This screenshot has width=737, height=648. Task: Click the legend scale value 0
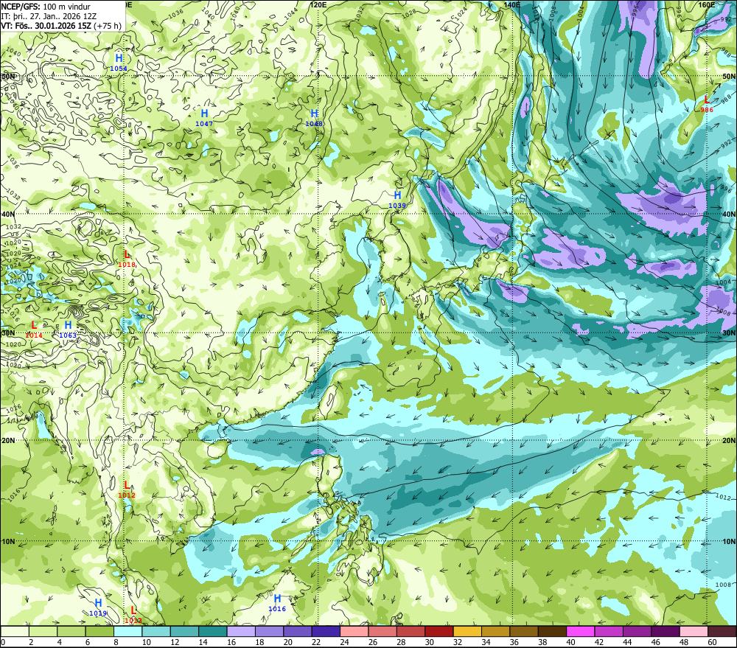point(3,642)
